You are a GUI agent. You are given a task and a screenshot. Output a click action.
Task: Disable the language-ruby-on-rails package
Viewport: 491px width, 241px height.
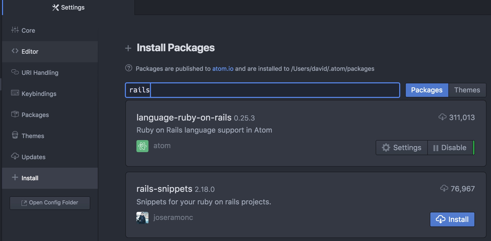point(450,148)
